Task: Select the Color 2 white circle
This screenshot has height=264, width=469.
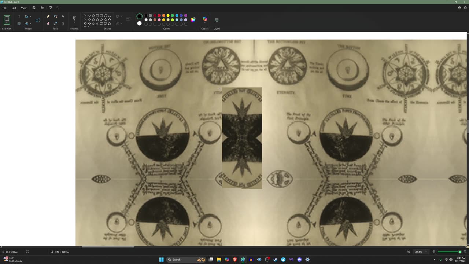Action: pyautogui.click(x=139, y=23)
